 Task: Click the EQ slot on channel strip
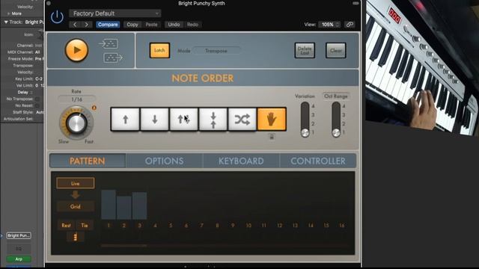tap(19, 249)
